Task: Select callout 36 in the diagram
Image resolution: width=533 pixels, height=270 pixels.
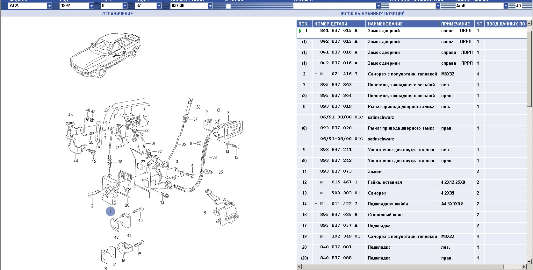Action: pyautogui.click(x=198, y=107)
